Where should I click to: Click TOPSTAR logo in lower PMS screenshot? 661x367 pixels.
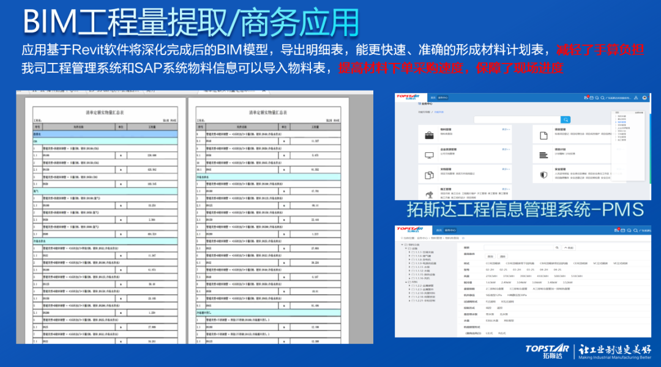[x=410, y=229]
